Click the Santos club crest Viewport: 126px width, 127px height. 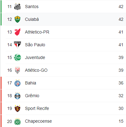[17, 7]
